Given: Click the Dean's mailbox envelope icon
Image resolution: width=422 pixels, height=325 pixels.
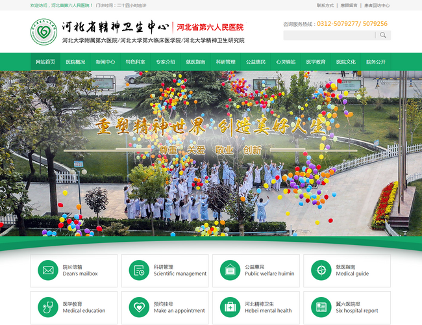Looking at the screenshot, I should pyautogui.click(x=48, y=270).
